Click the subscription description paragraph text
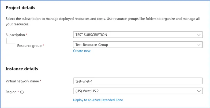This screenshot has width=210, height=108. [x=103, y=22]
